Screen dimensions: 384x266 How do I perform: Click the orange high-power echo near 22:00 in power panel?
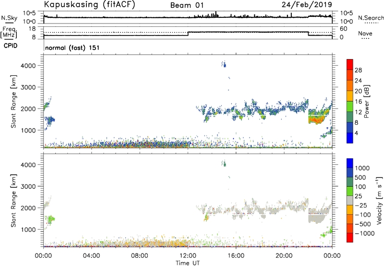point(317,120)
